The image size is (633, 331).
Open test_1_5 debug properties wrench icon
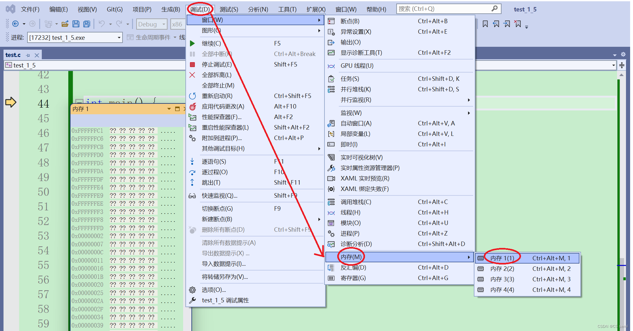[192, 300]
